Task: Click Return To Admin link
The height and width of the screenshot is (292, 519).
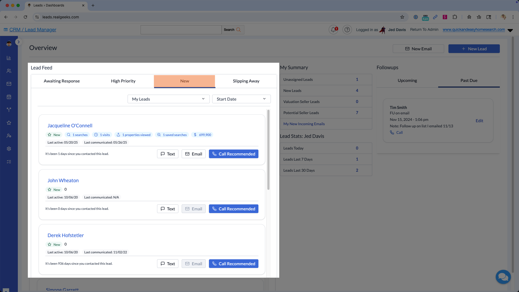Action: pos(424,30)
